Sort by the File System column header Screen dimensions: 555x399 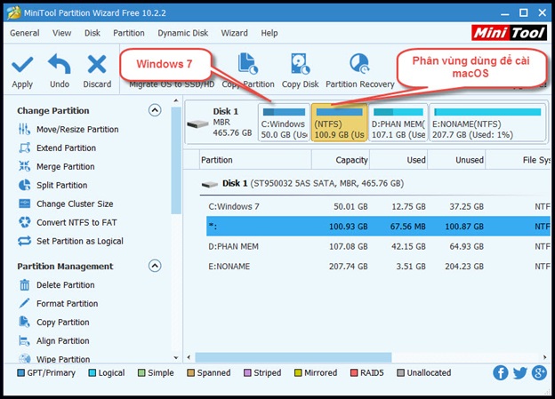pyautogui.click(x=518, y=160)
